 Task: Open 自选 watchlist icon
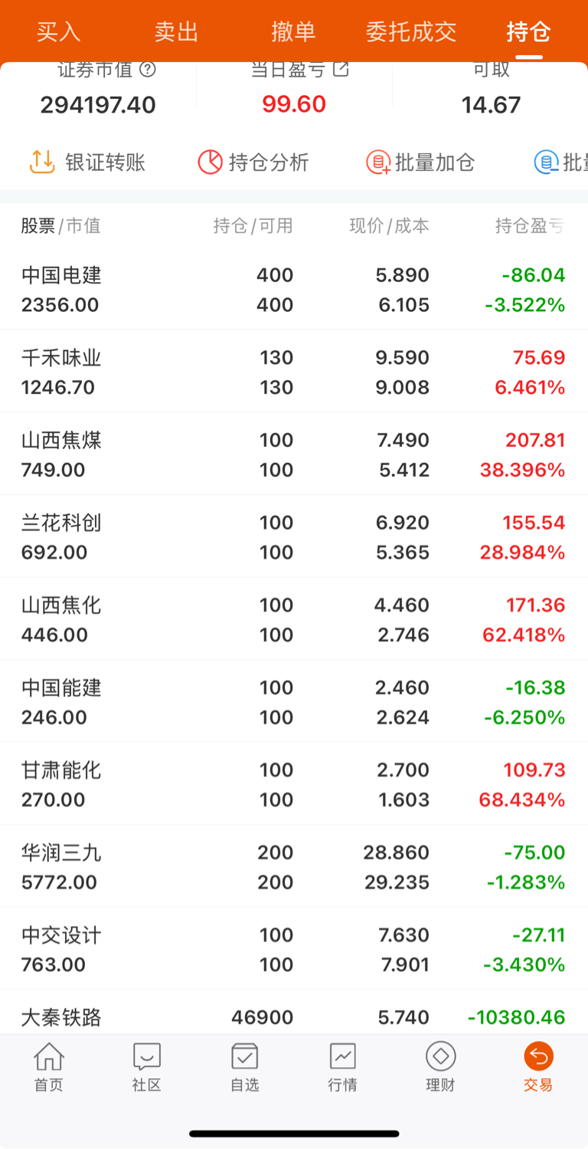[x=244, y=1066]
